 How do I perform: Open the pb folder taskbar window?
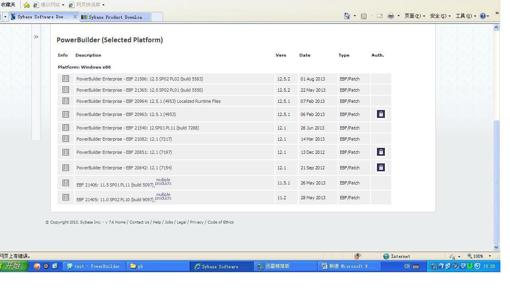tap(158, 266)
